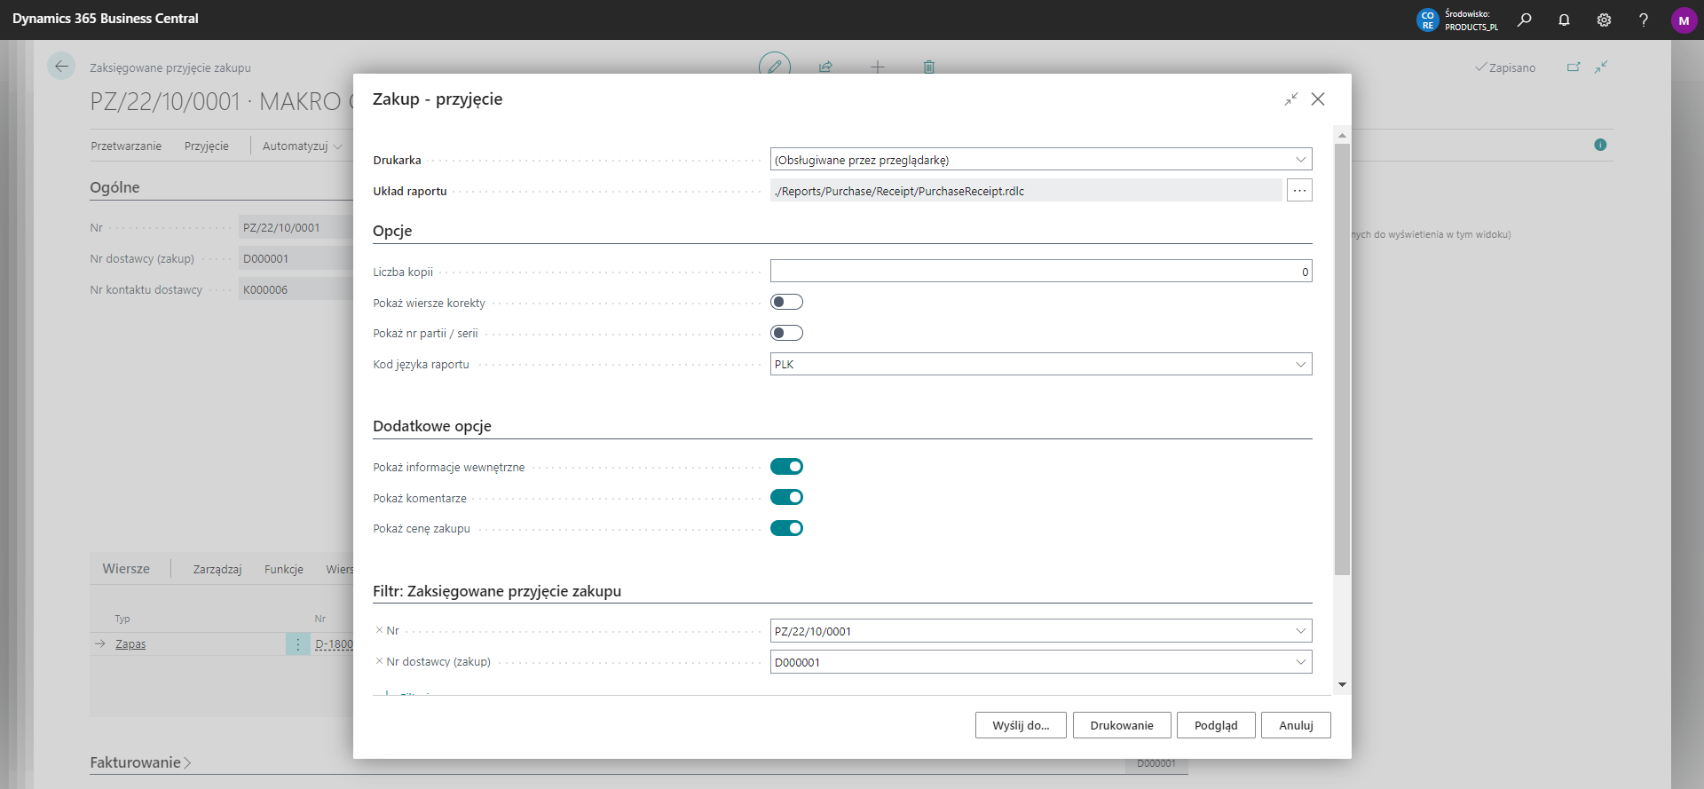This screenshot has width=1704, height=789.
Task: Click the share icon in page toolbar
Action: click(825, 67)
